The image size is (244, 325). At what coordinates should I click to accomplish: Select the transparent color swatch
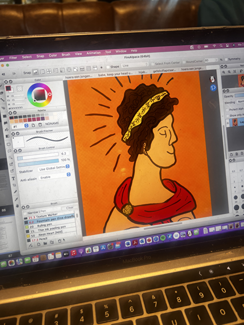tap(20, 89)
